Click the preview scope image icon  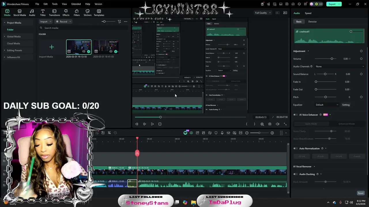pos(285,13)
